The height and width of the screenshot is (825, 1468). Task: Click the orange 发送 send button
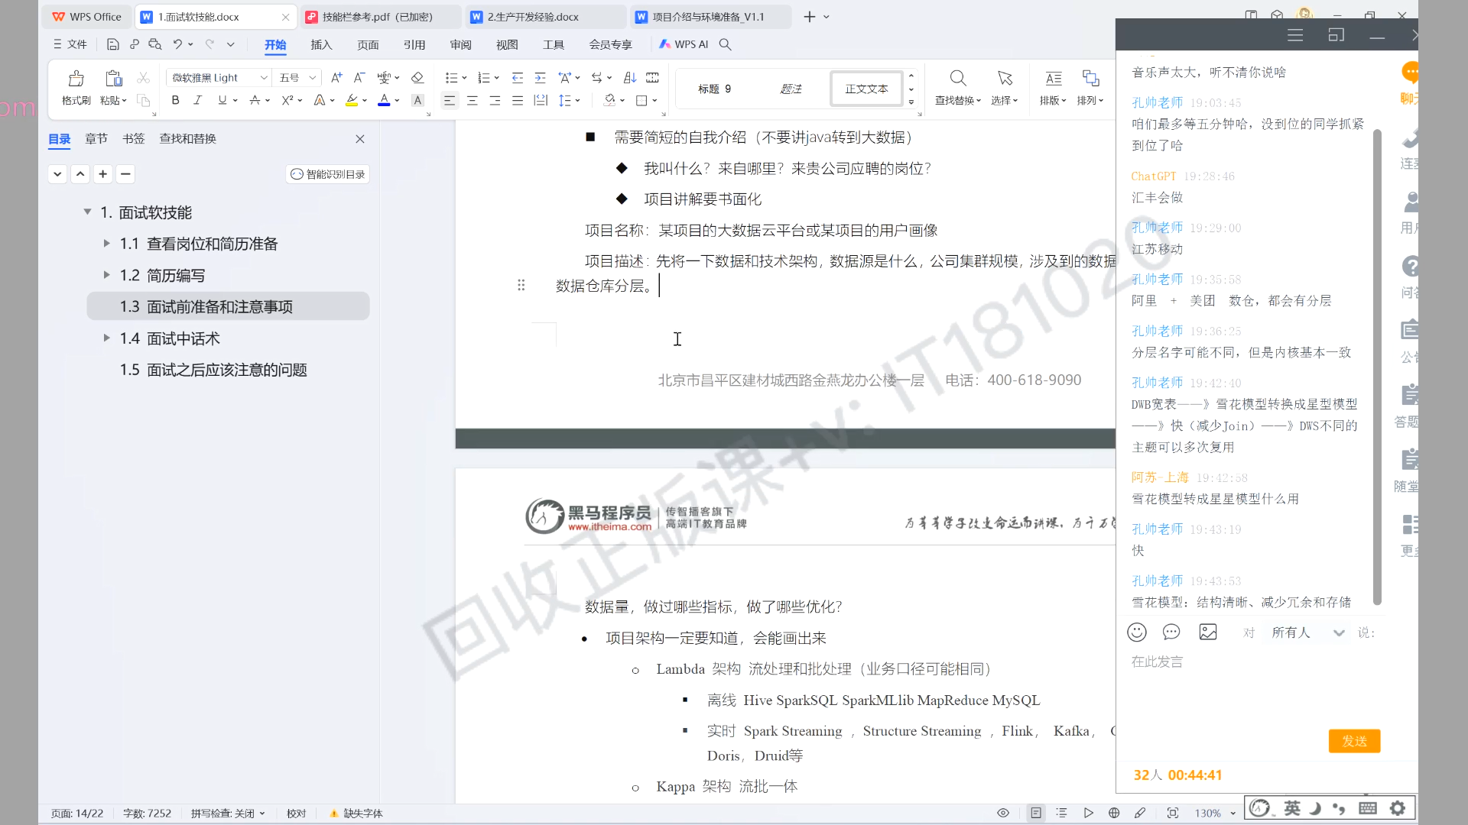pyautogui.click(x=1354, y=741)
